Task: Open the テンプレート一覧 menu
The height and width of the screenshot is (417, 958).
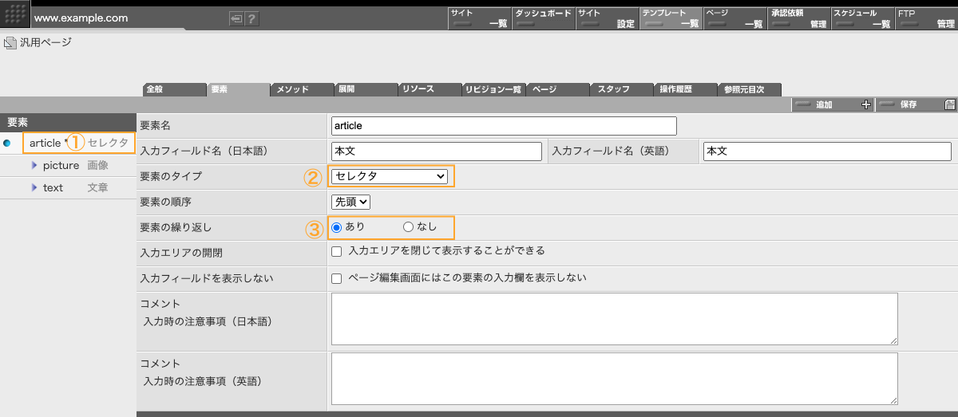Action: (x=671, y=18)
